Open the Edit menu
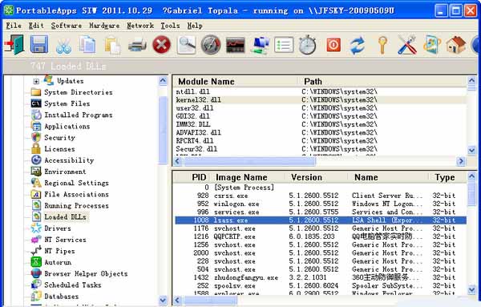The image size is (481, 307). click(36, 26)
